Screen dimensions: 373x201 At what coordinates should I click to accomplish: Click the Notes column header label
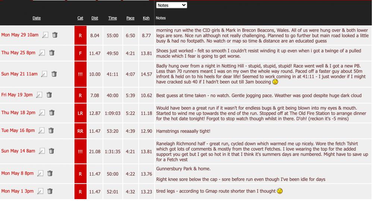pyautogui.click(x=161, y=18)
